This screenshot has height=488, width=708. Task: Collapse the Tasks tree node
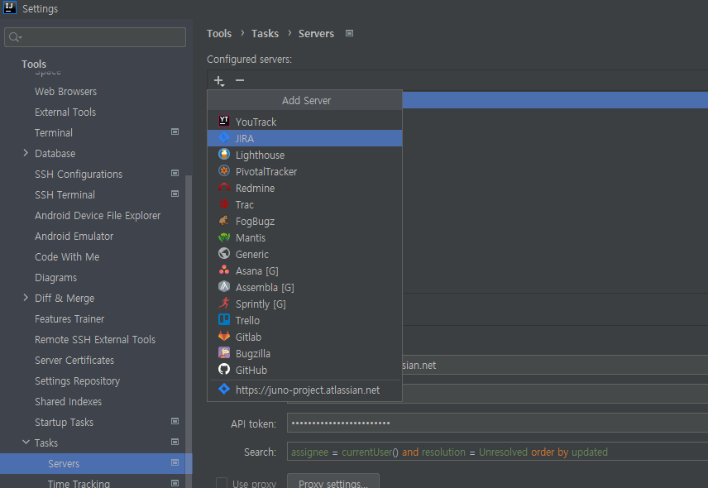26,443
